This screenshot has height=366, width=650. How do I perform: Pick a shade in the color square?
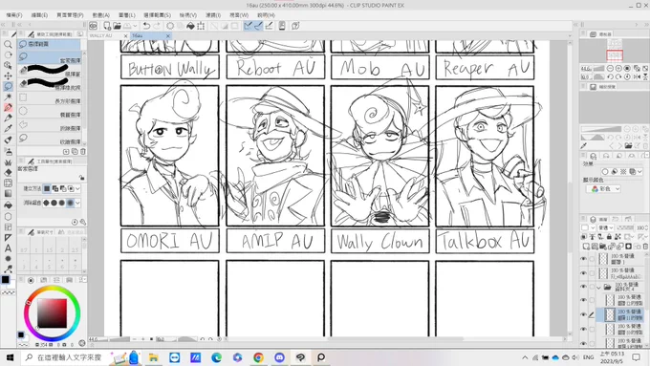(53, 313)
